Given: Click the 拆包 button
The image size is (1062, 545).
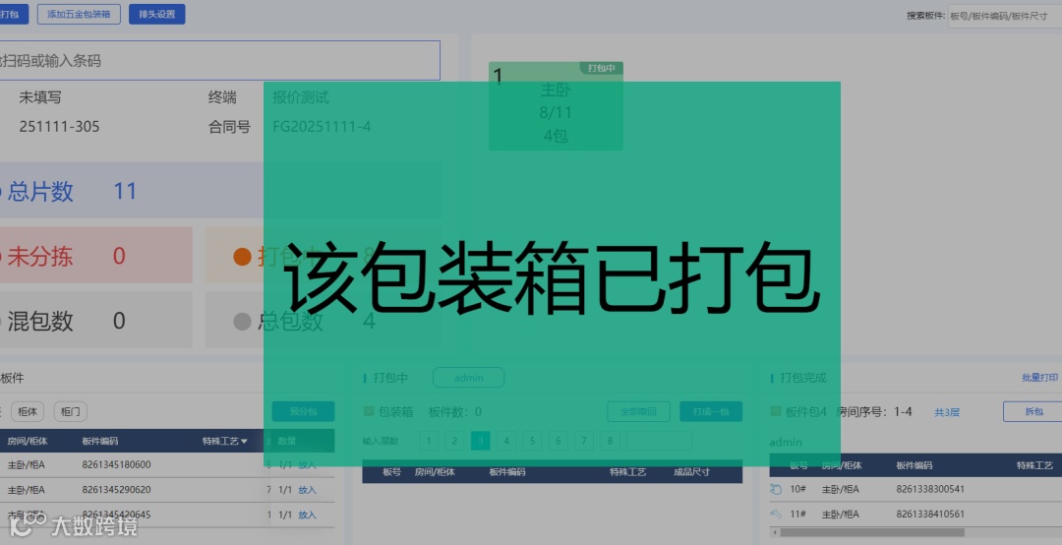Looking at the screenshot, I should (1032, 411).
